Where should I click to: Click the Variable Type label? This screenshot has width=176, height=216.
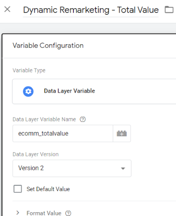29,71
